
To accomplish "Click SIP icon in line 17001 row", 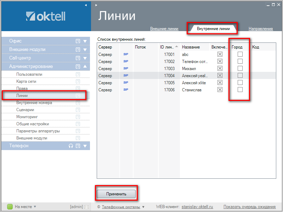I will pos(125,55).
